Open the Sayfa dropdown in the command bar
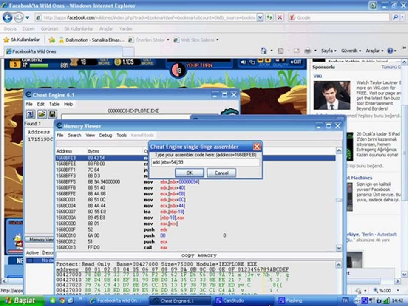This screenshot has width=408, height=306. tap(329, 51)
